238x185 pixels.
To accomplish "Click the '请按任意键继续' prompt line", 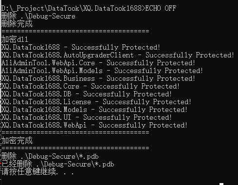I will coord(37,172).
